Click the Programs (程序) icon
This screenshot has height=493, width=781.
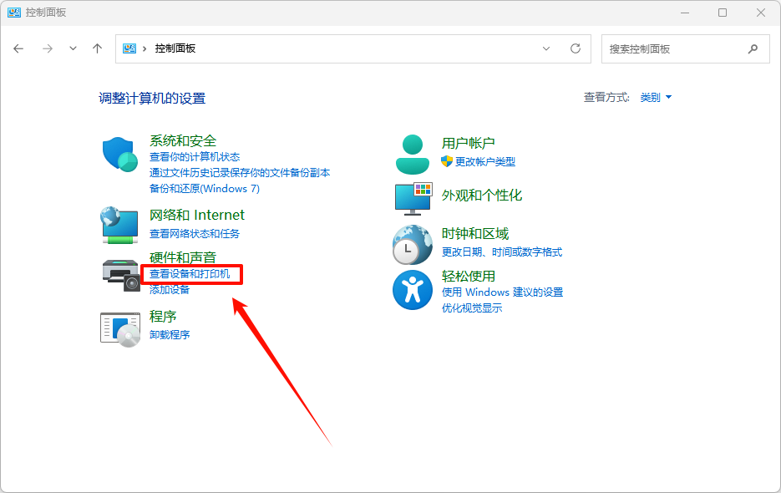click(119, 328)
